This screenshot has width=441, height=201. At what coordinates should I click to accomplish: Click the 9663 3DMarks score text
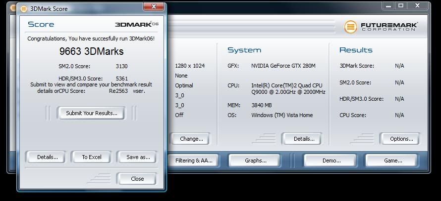(x=91, y=51)
